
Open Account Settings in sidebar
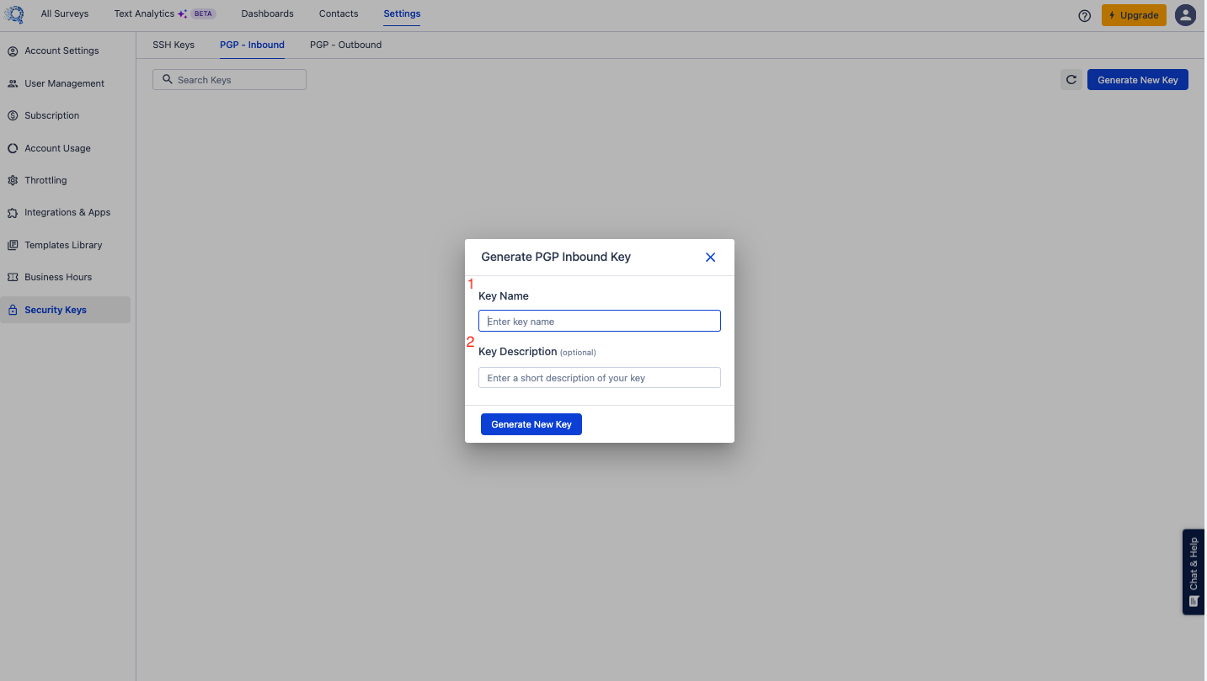61,51
